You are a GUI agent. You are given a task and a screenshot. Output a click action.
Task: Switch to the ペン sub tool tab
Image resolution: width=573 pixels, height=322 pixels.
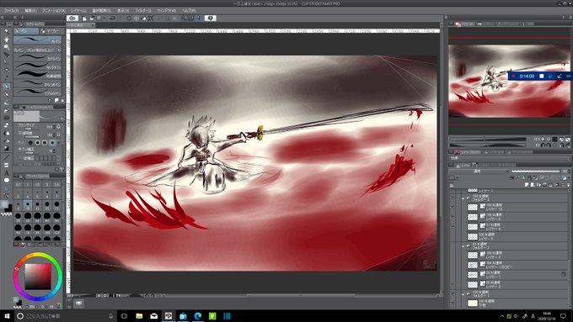[26, 31]
